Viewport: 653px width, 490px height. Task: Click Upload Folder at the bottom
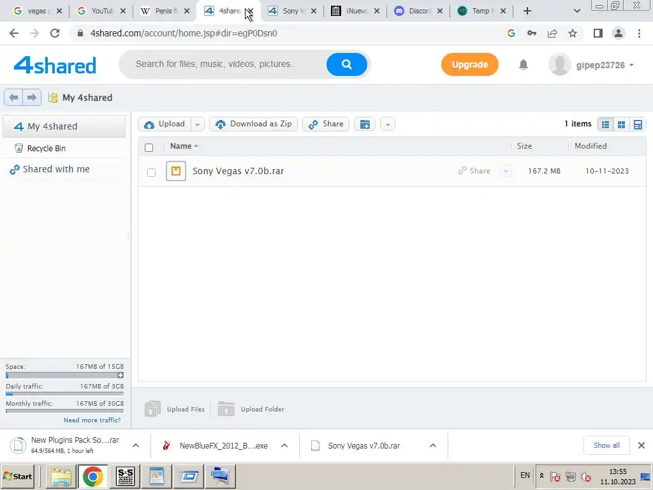pos(251,409)
